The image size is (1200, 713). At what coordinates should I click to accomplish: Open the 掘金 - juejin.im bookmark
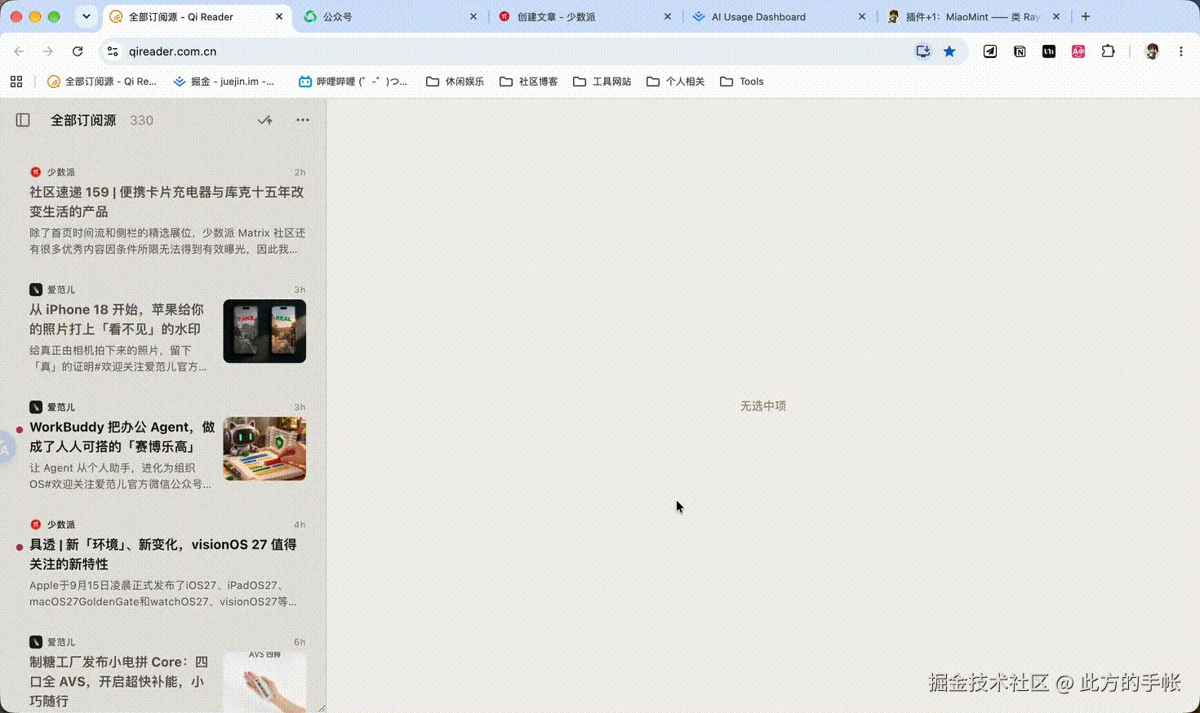coord(224,82)
